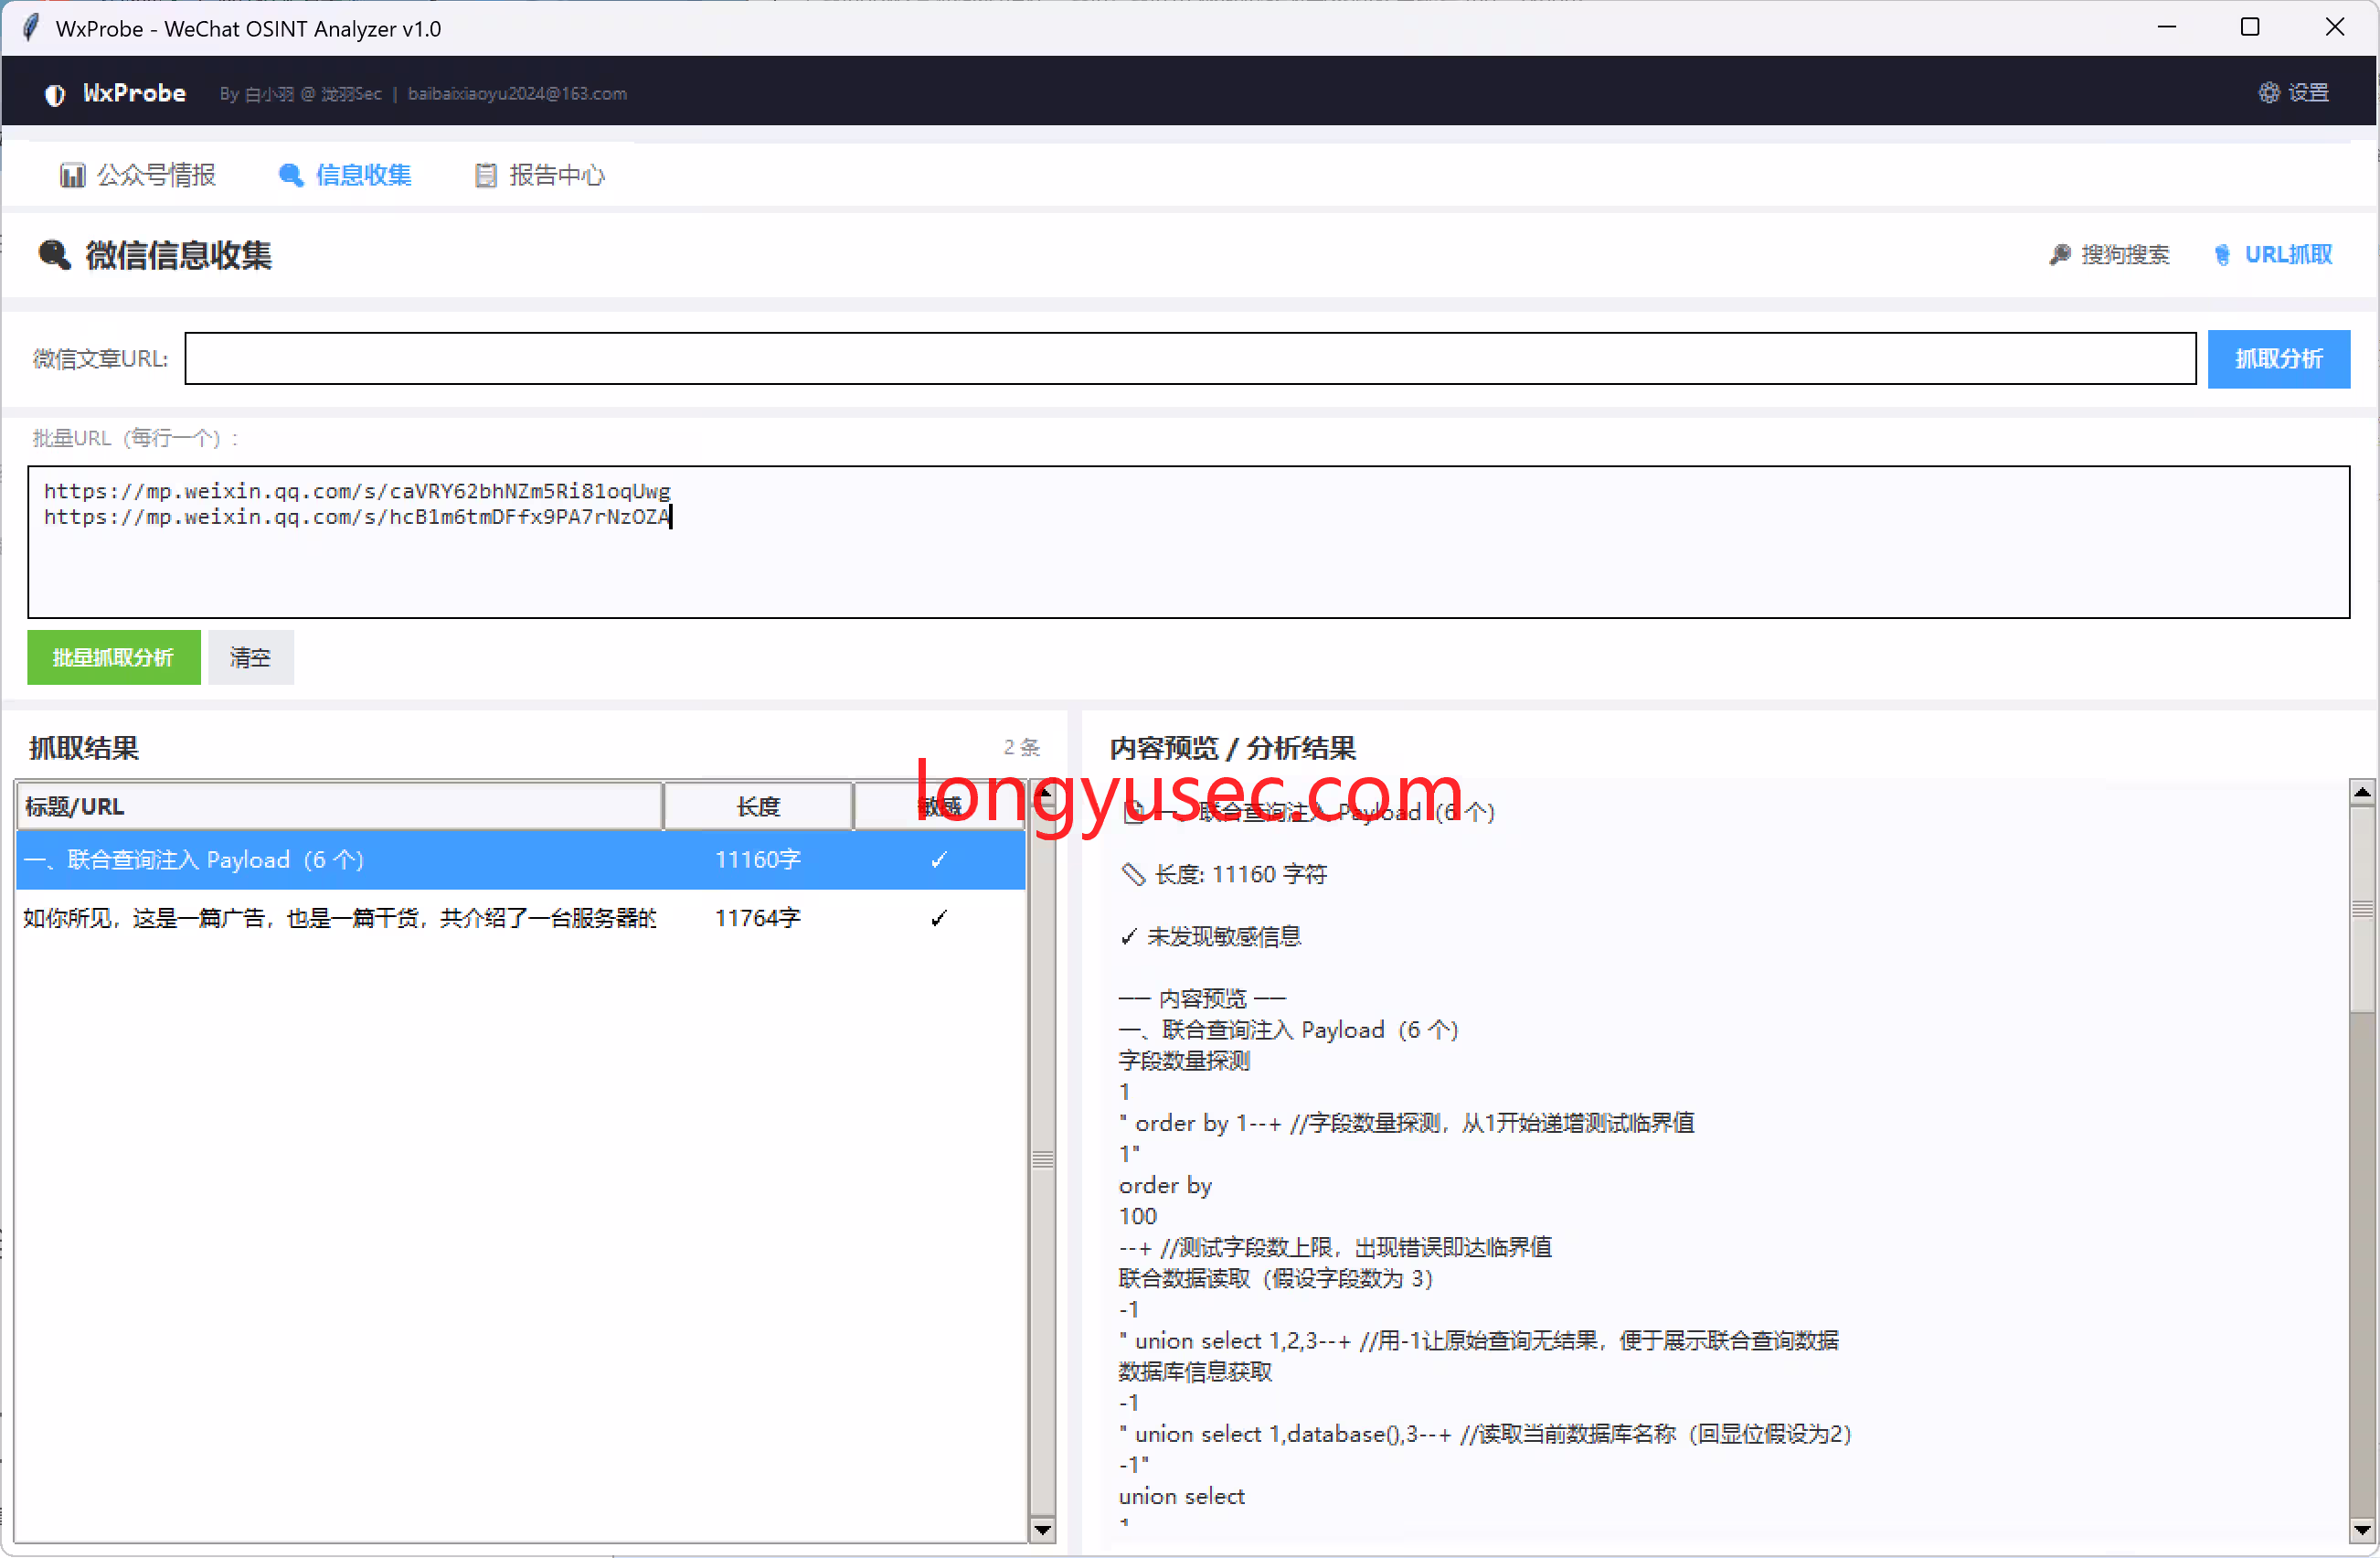Screen dimensions: 2380x1558
Task: Click the 内容预览 / 分析结果 panel heading
Action: (x=1232, y=748)
